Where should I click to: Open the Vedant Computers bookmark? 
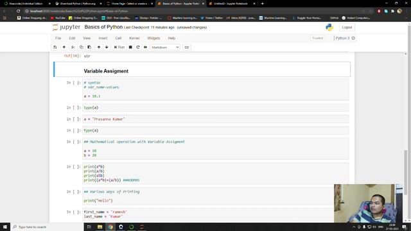pos(356,18)
